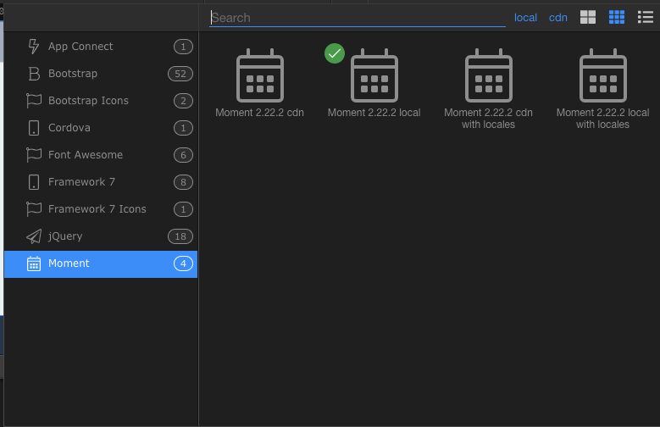This screenshot has height=427, width=660.
Task: Select the Moment 2.22.2 local calendar icon
Action: (x=374, y=75)
